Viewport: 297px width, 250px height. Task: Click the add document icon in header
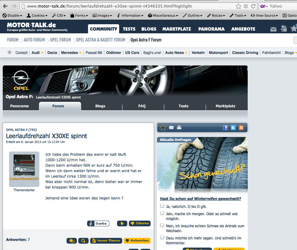point(284,28)
